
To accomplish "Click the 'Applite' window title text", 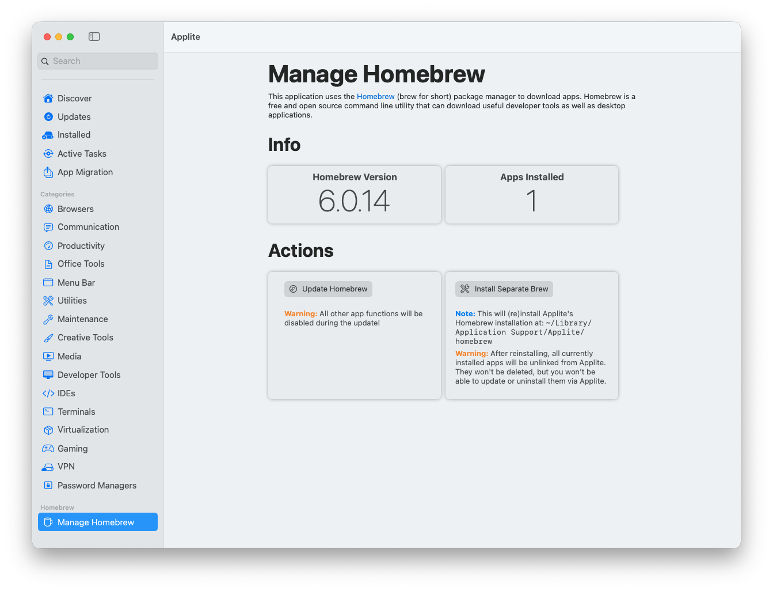I will click(x=186, y=37).
